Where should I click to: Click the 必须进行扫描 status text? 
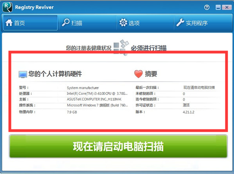tap(149, 48)
